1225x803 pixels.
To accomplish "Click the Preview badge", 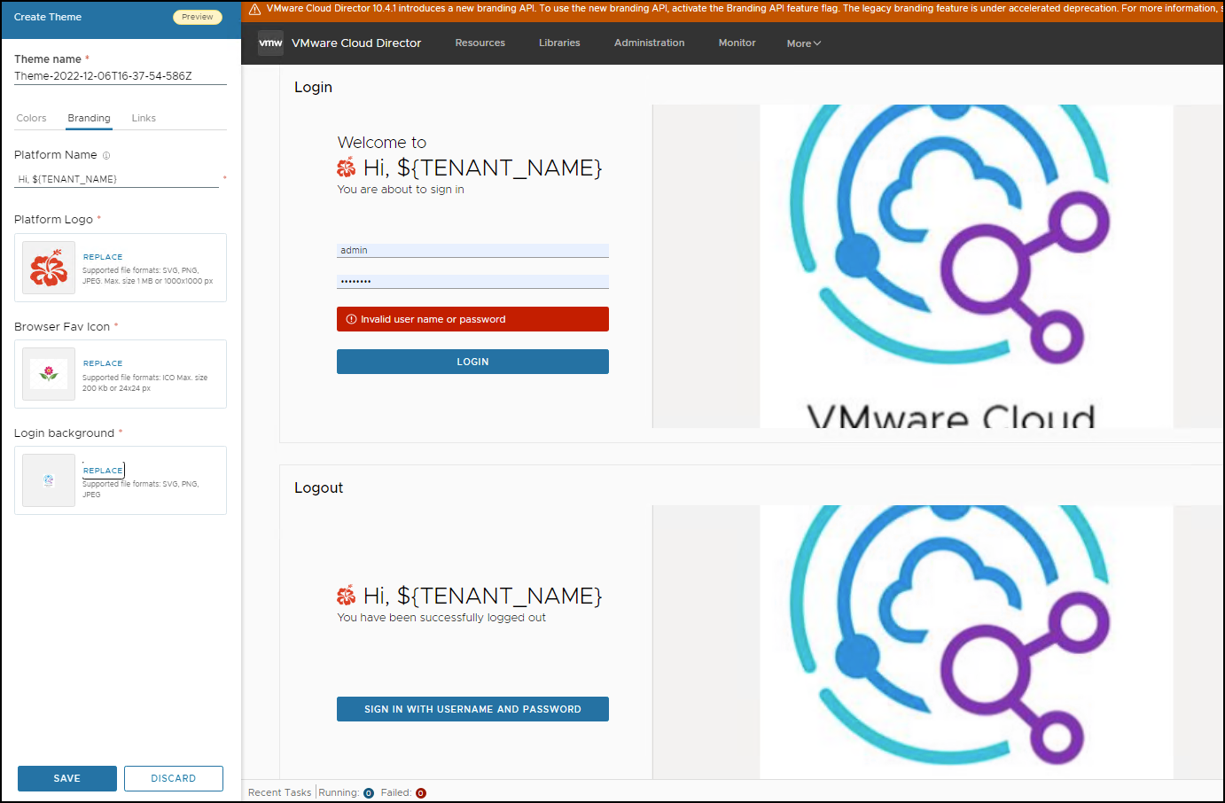I will point(198,17).
